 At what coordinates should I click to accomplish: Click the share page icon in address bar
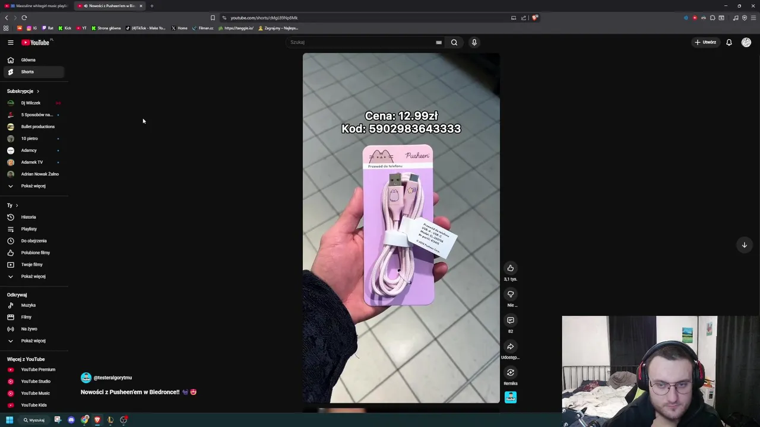(524, 18)
